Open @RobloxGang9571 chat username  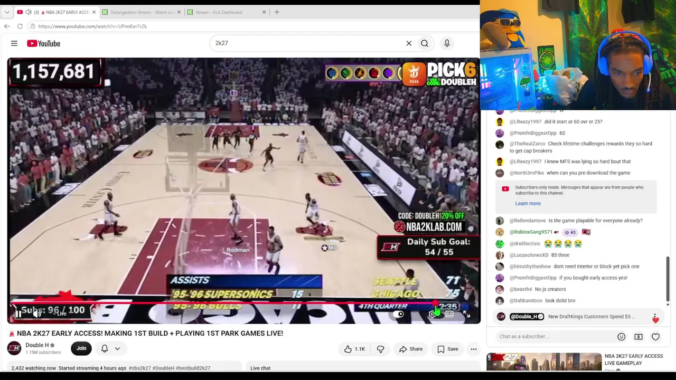tap(531, 232)
